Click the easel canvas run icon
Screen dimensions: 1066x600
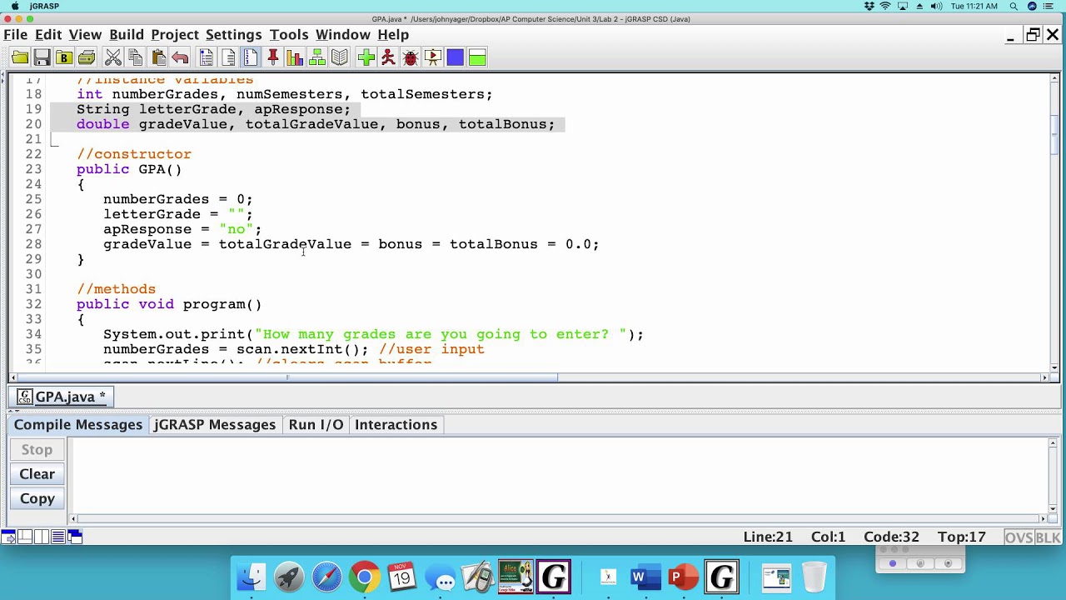(x=432, y=57)
